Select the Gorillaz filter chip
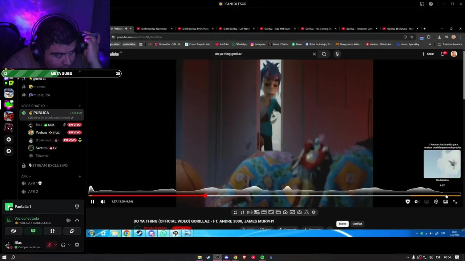 coord(357,224)
